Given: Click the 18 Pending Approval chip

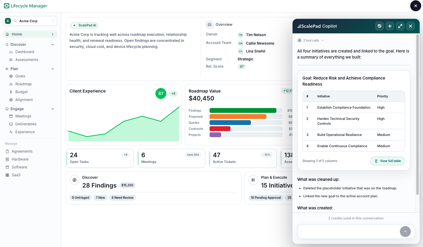Looking at the screenshot, I should 266,198.
